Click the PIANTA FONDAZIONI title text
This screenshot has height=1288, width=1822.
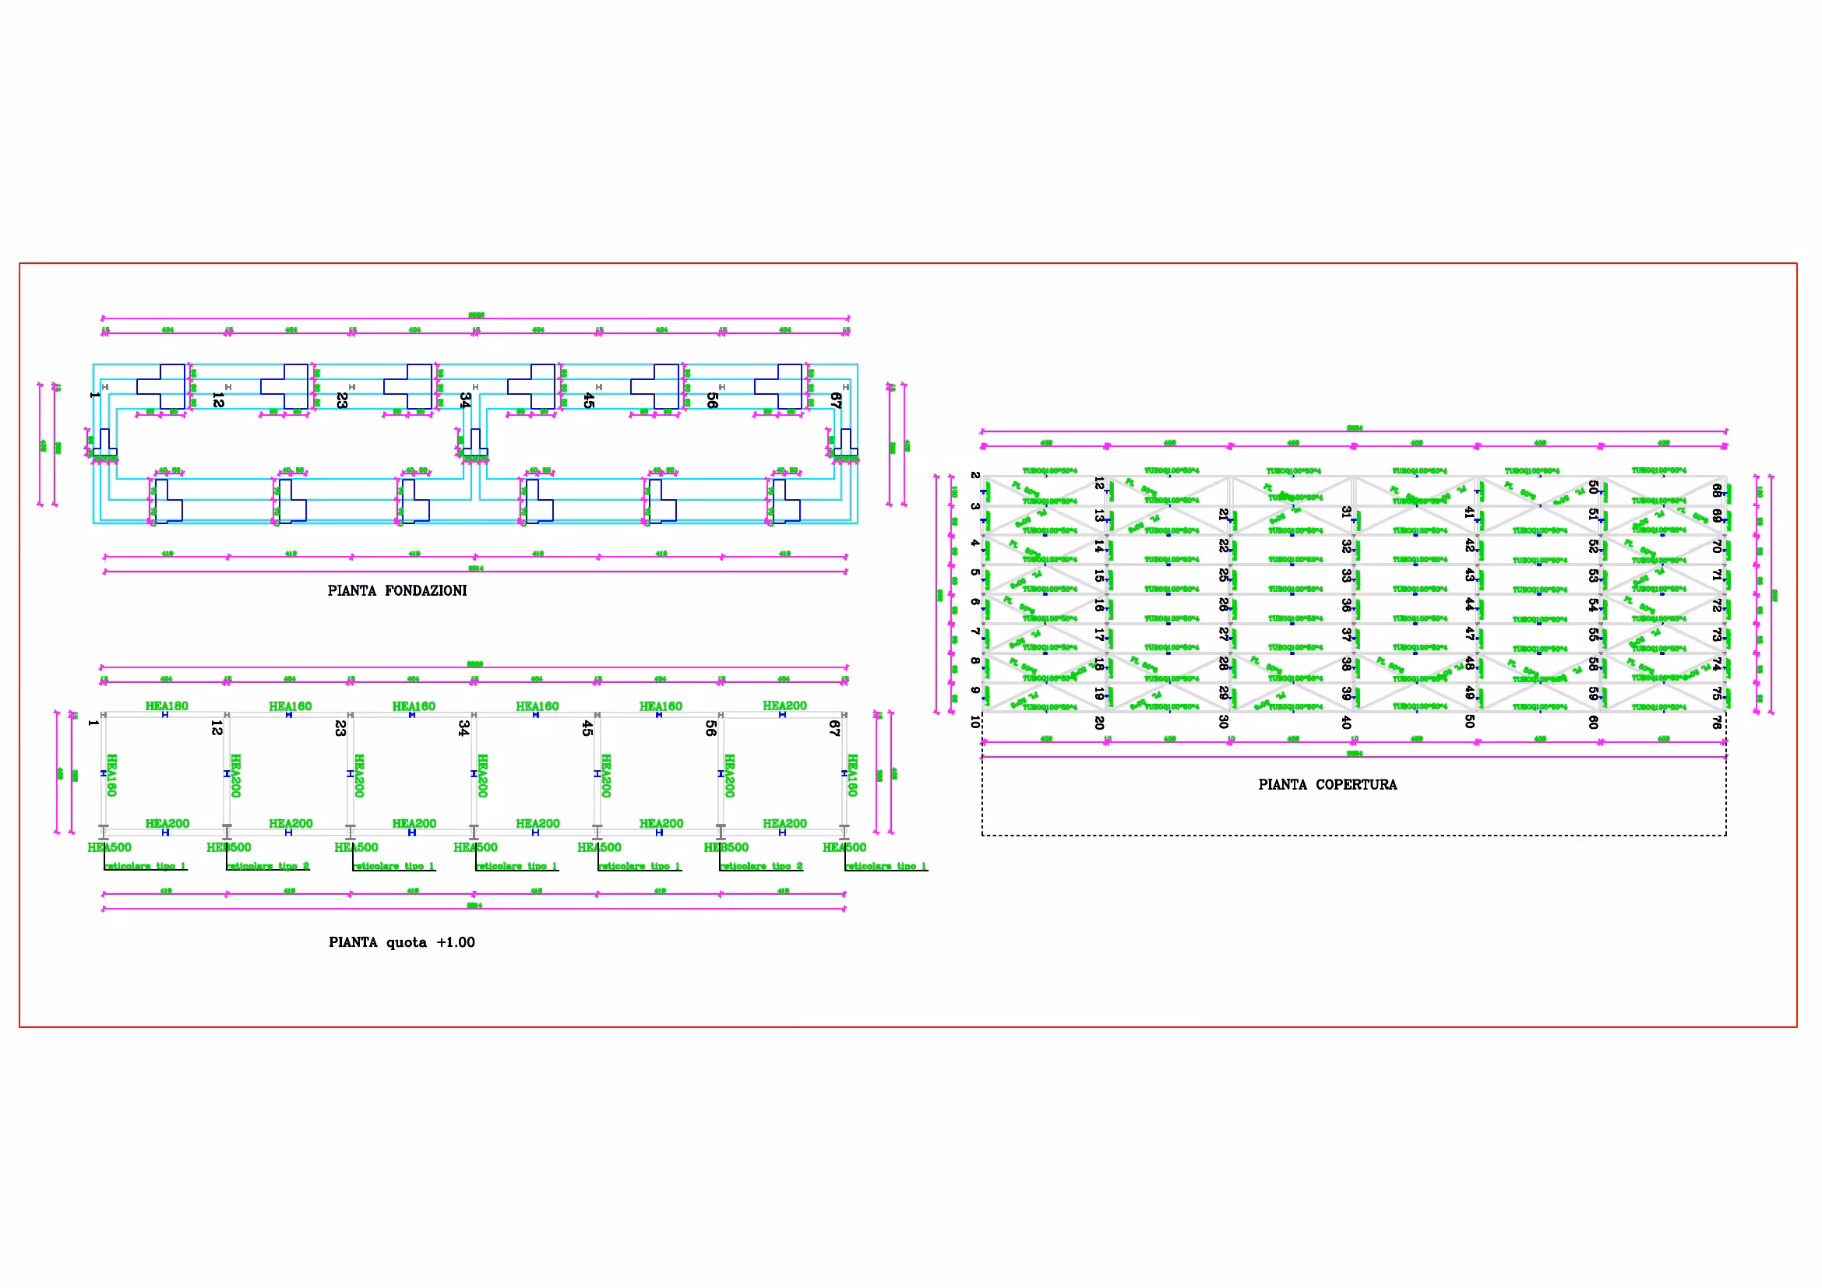coord(396,591)
